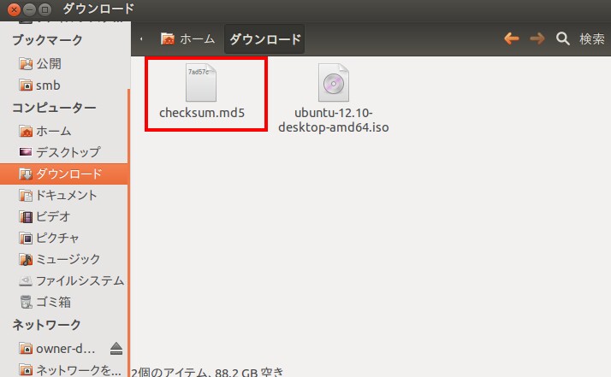
Task: Click the ネットワーク section header
Action: coord(46,325)
